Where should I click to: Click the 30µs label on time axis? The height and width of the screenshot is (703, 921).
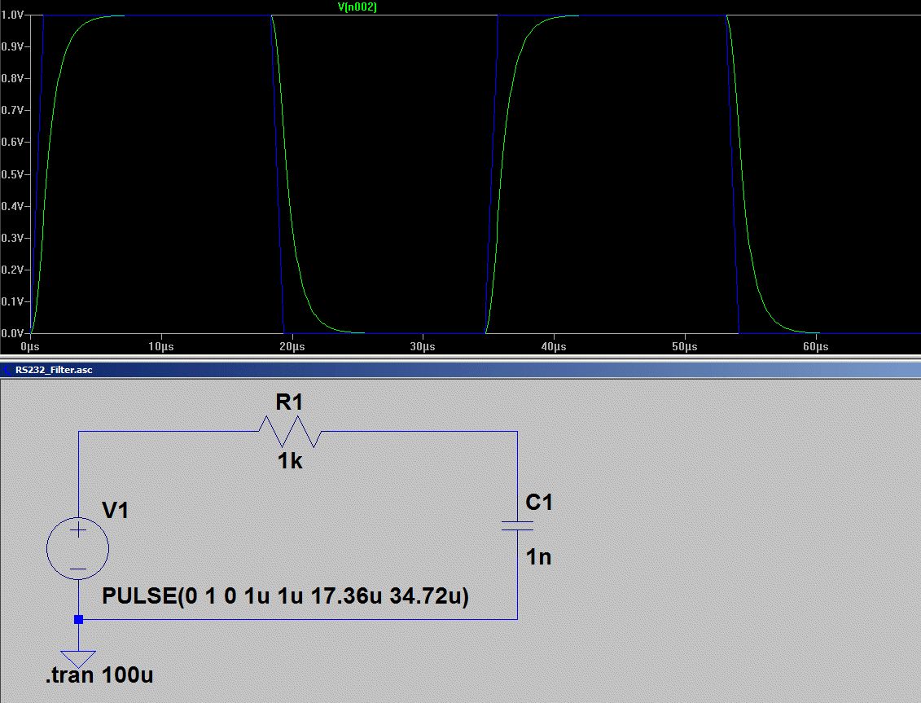(x=423, y=347)
